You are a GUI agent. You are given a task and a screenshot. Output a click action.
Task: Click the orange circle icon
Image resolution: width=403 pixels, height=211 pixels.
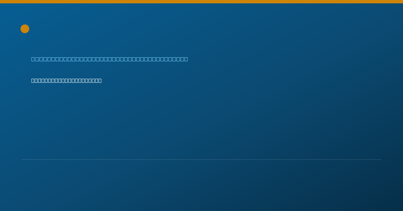pyautogui.click(x=25, y=29)
